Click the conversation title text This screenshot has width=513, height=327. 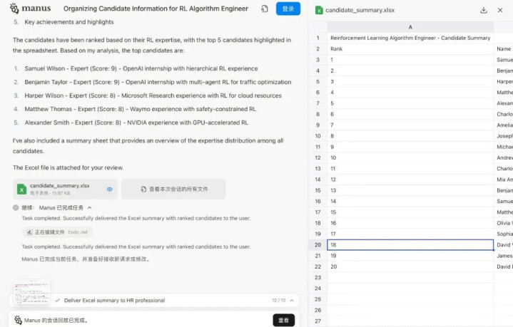tap(156, 9)
